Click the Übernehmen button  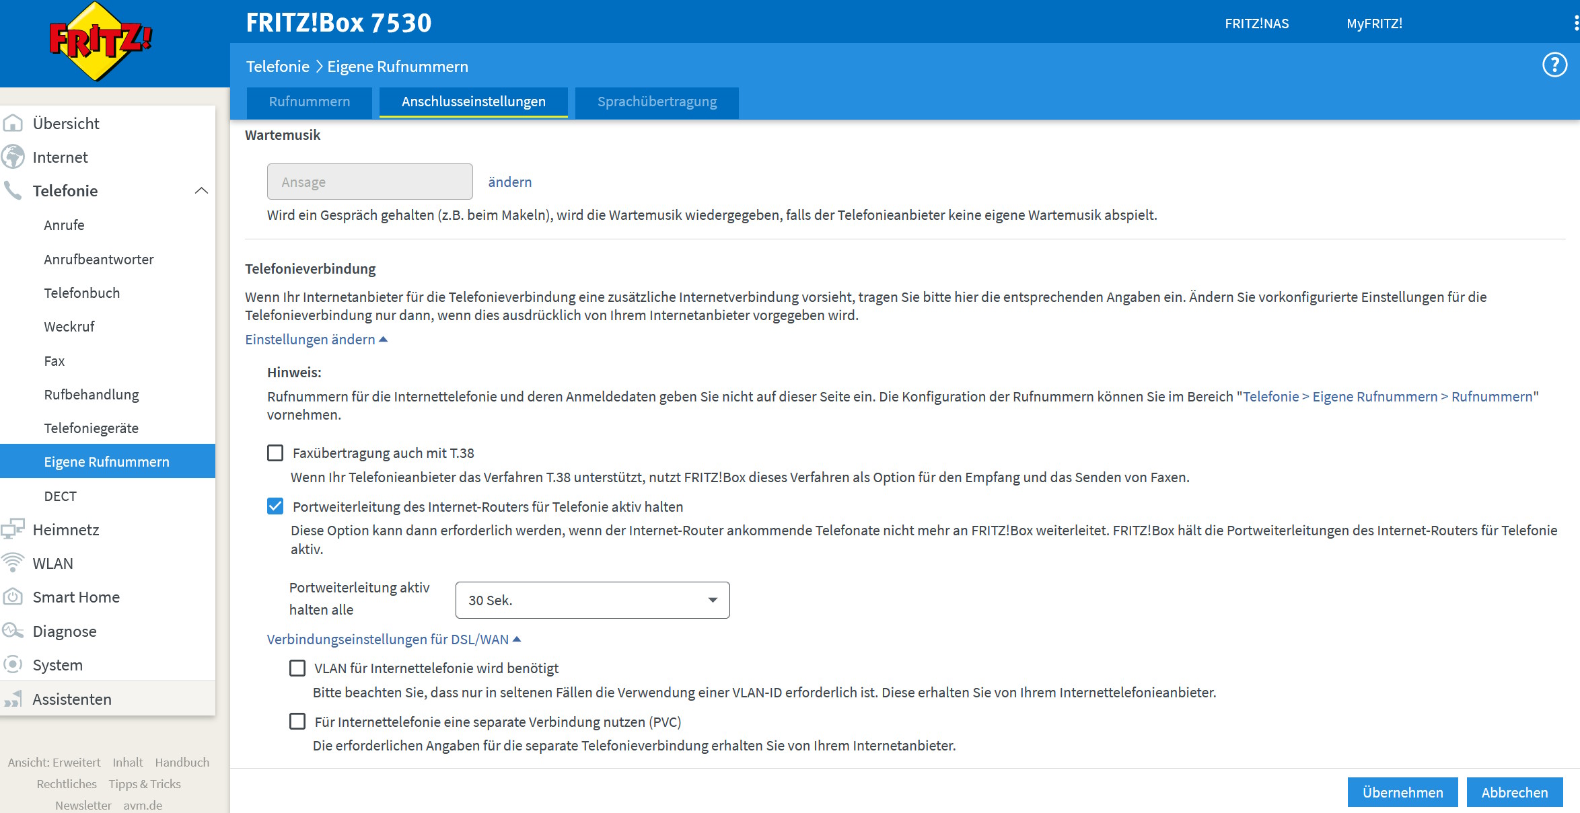click(1402, 792)
